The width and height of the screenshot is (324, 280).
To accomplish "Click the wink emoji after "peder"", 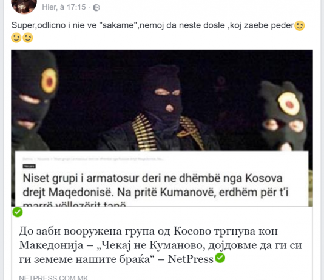I will click(299, 26).
